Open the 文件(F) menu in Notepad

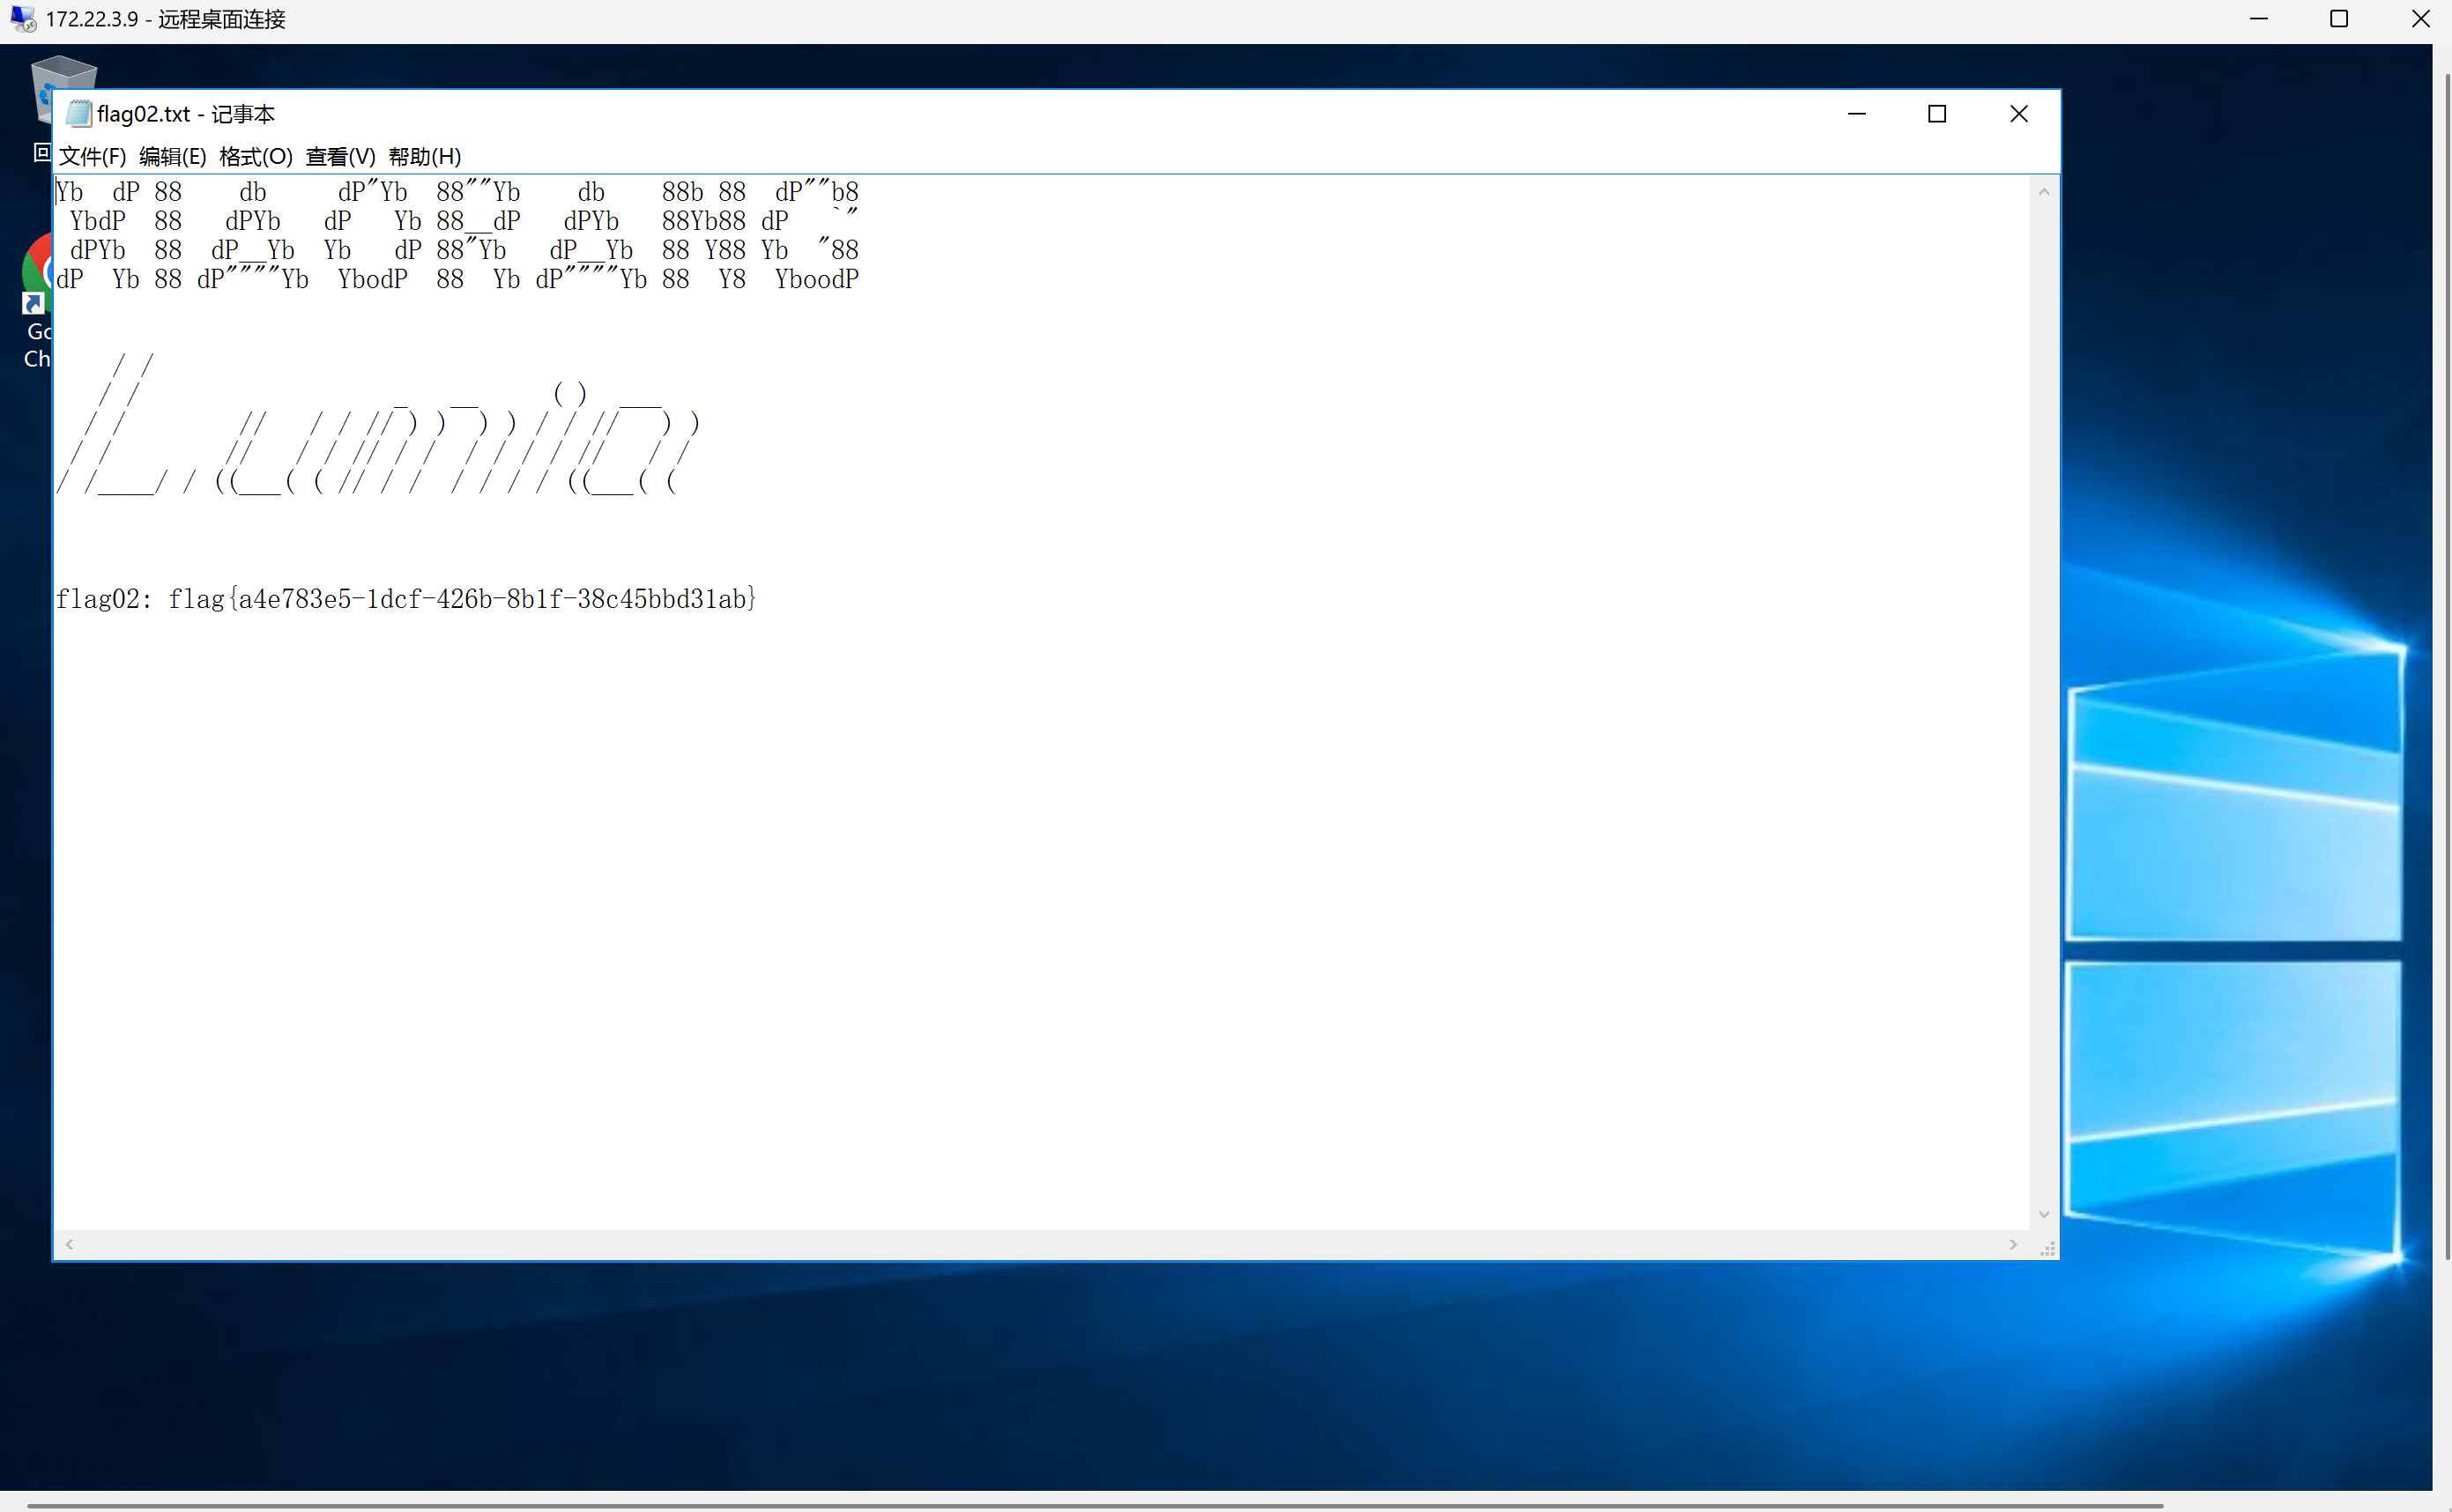click(x=92, y=156)
